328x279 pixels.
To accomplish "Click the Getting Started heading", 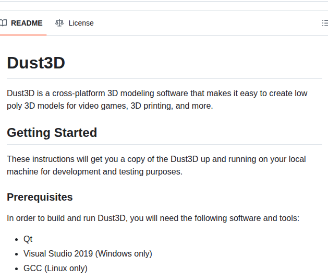I will (x=52, y=133).
